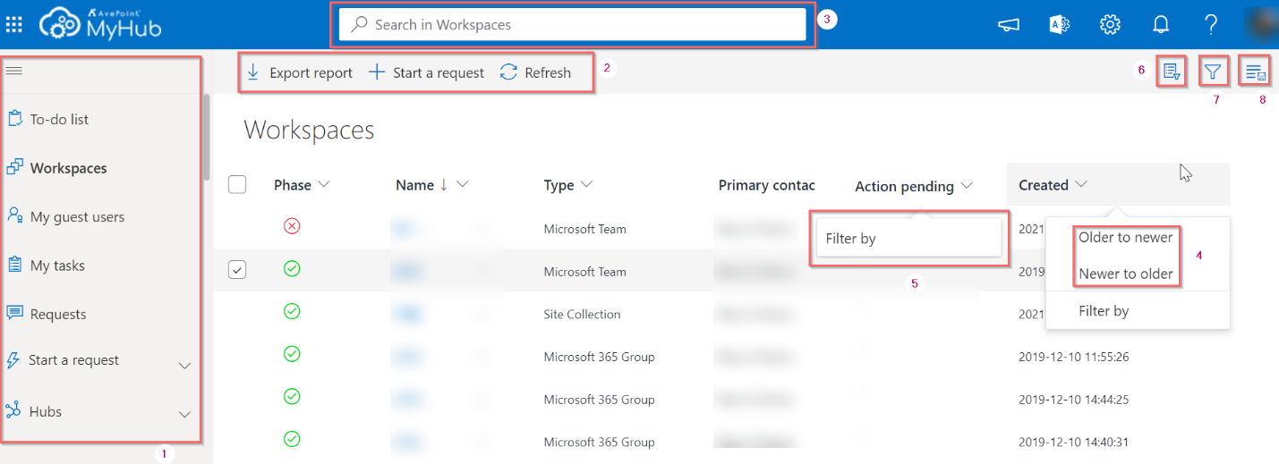The height and width of the screenshot is (464, 1279).
Task: Open the notifications bell
Action: point(1161,25)
